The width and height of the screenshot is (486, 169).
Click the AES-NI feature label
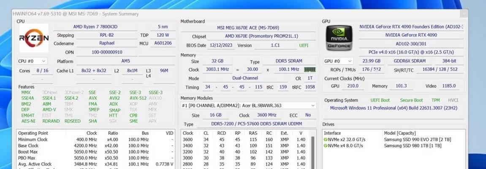[x=28, y=121]
